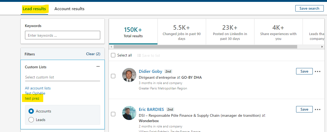
Task: Save Eric BARDIES as a lead
Action: click(304, 109)
